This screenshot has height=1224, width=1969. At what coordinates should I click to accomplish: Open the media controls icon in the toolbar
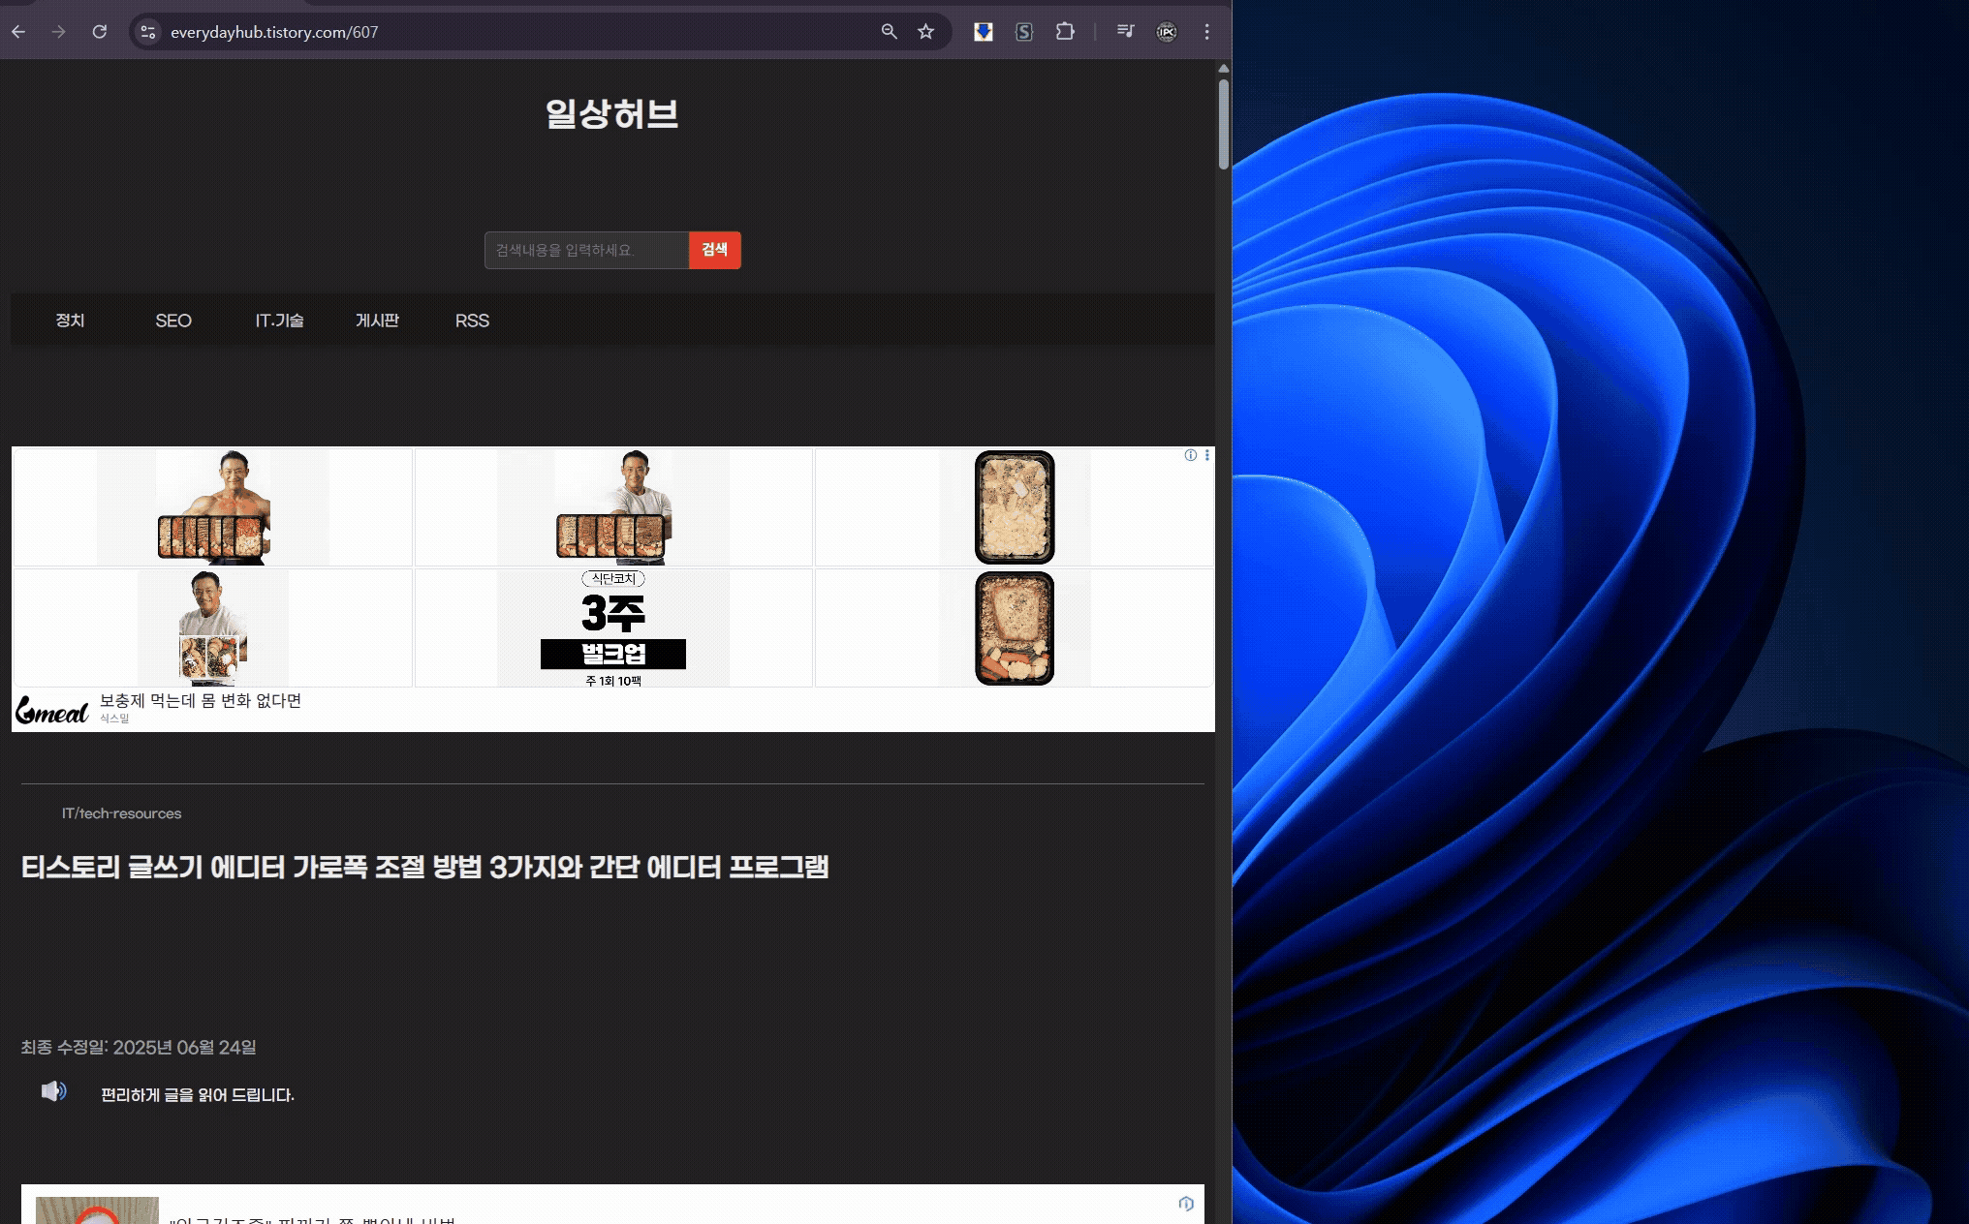[x=1124, y=32]
